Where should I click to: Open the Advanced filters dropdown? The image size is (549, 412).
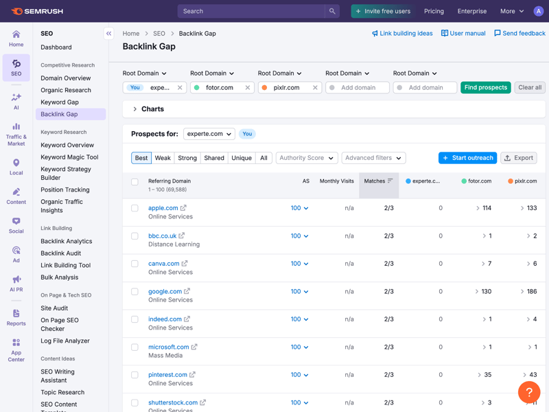coord(373,158)
